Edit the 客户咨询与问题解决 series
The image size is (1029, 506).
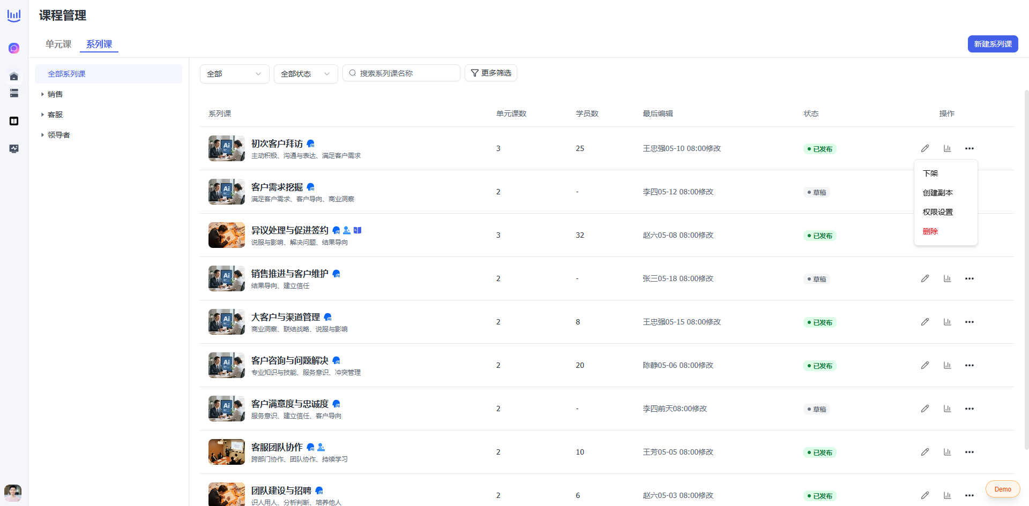tap(925, 365)
